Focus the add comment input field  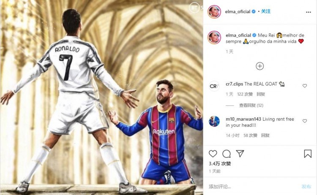(x=253, y=187)
